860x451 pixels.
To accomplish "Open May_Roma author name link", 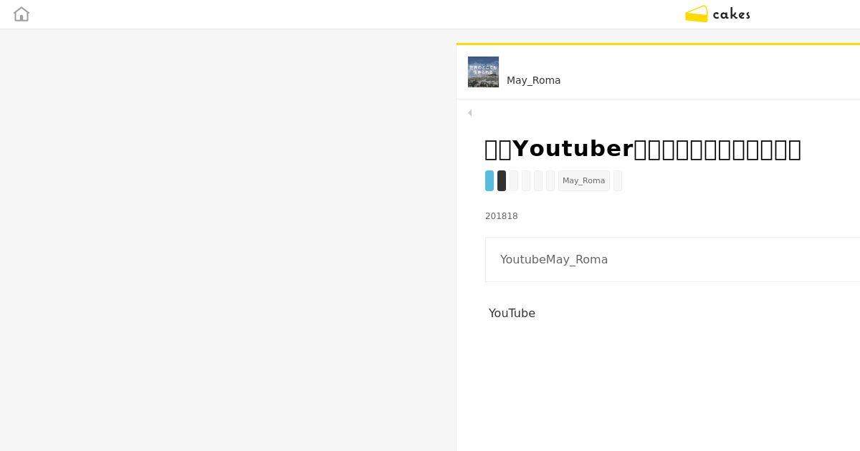I will point(533,80).
